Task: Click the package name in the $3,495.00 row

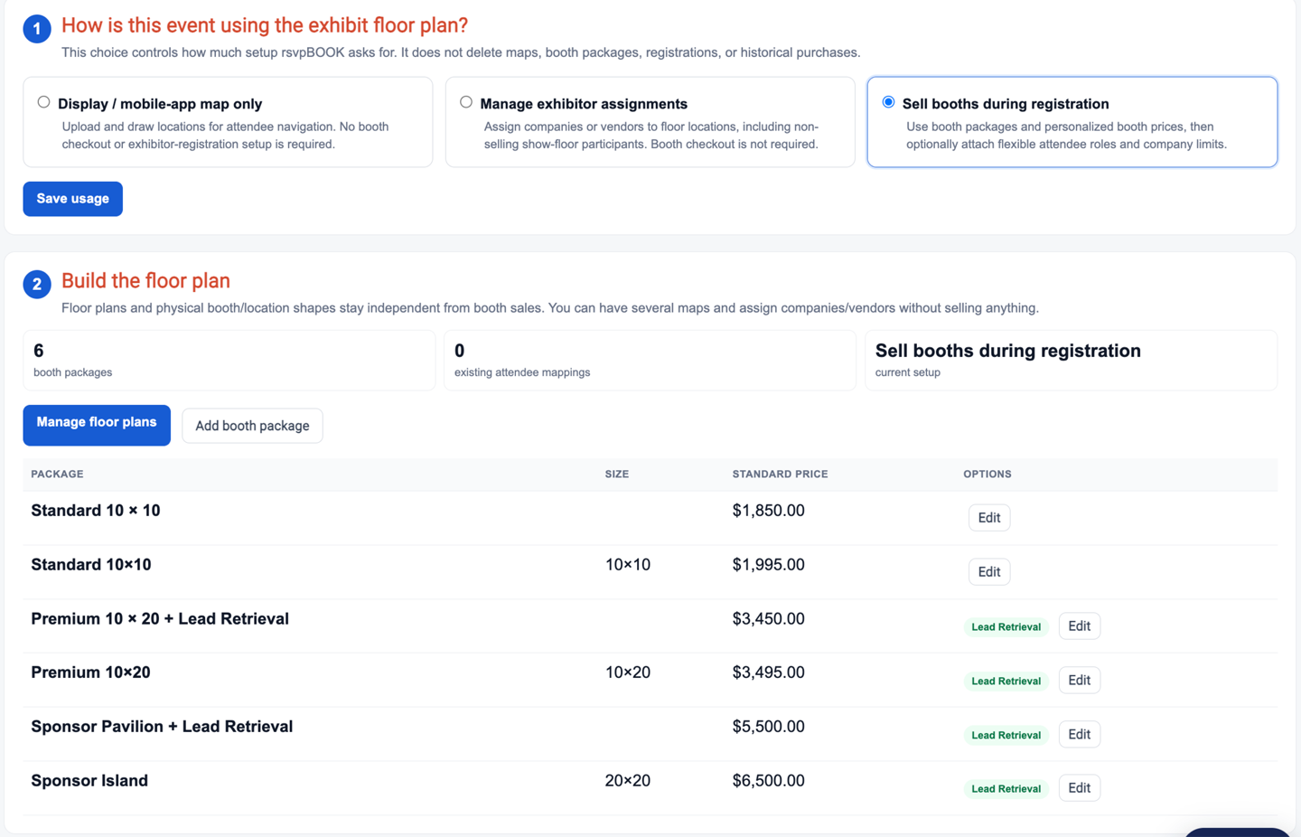Action: coord(90,672)
